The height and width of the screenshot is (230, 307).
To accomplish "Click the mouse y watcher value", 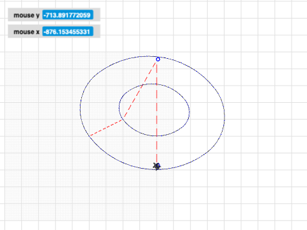I will pyautogui.click(x=68, y=15).
